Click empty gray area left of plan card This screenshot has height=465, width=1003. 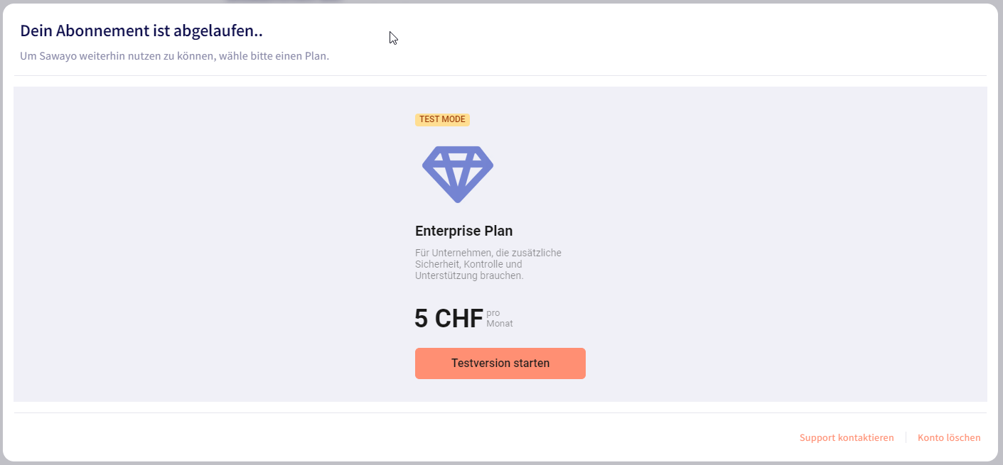pos(213,244)
